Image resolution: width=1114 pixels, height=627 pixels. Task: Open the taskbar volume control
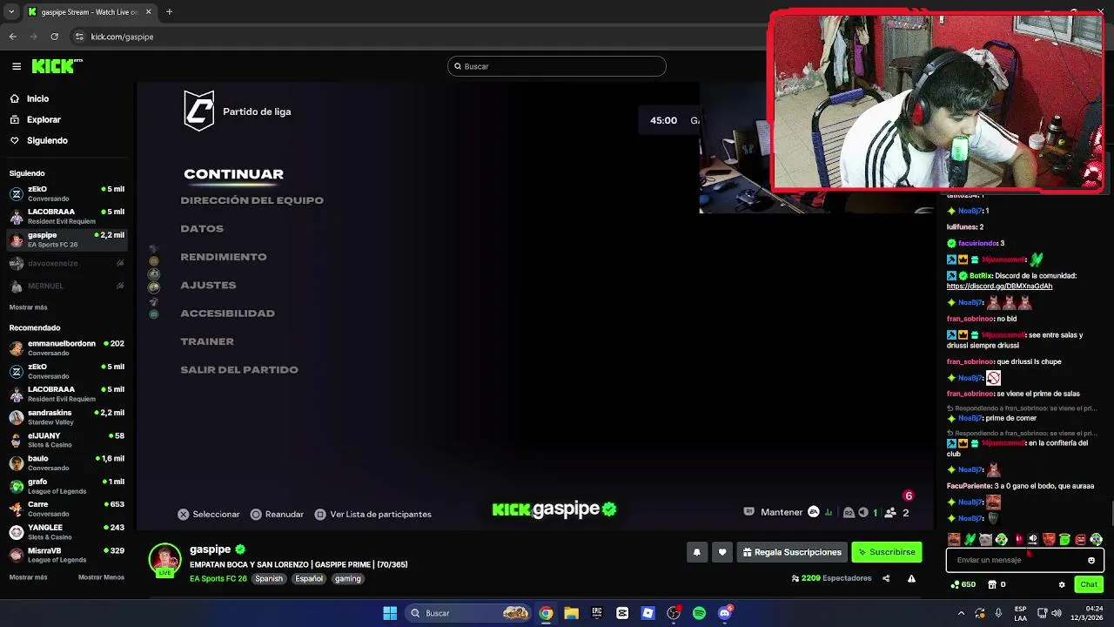1056,613
